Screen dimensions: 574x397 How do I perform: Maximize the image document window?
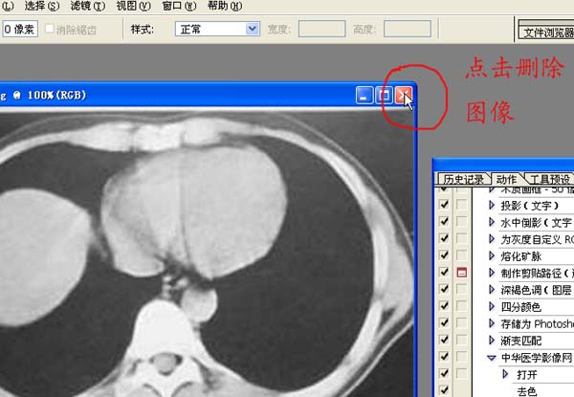384,96
